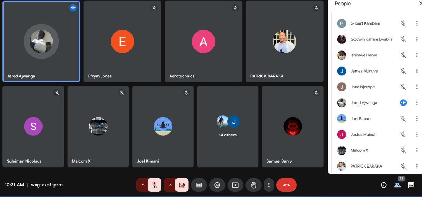Click Gilbert Kambeni's name in People list
The width and height of the screenshot is (422, 197).
point(365,23)
